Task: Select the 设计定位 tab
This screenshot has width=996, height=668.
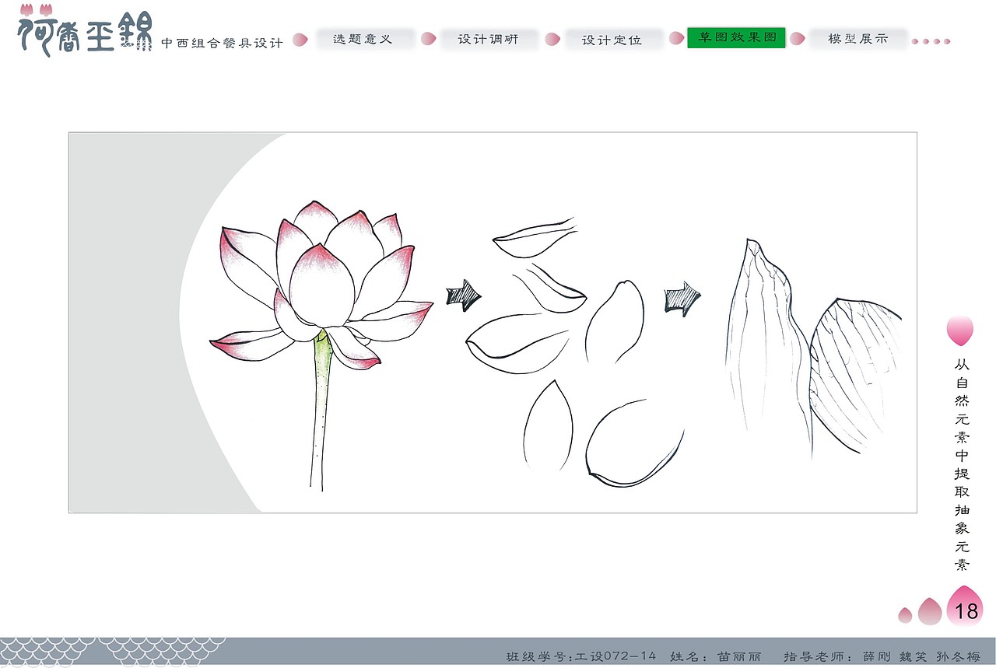Action: 613,39
